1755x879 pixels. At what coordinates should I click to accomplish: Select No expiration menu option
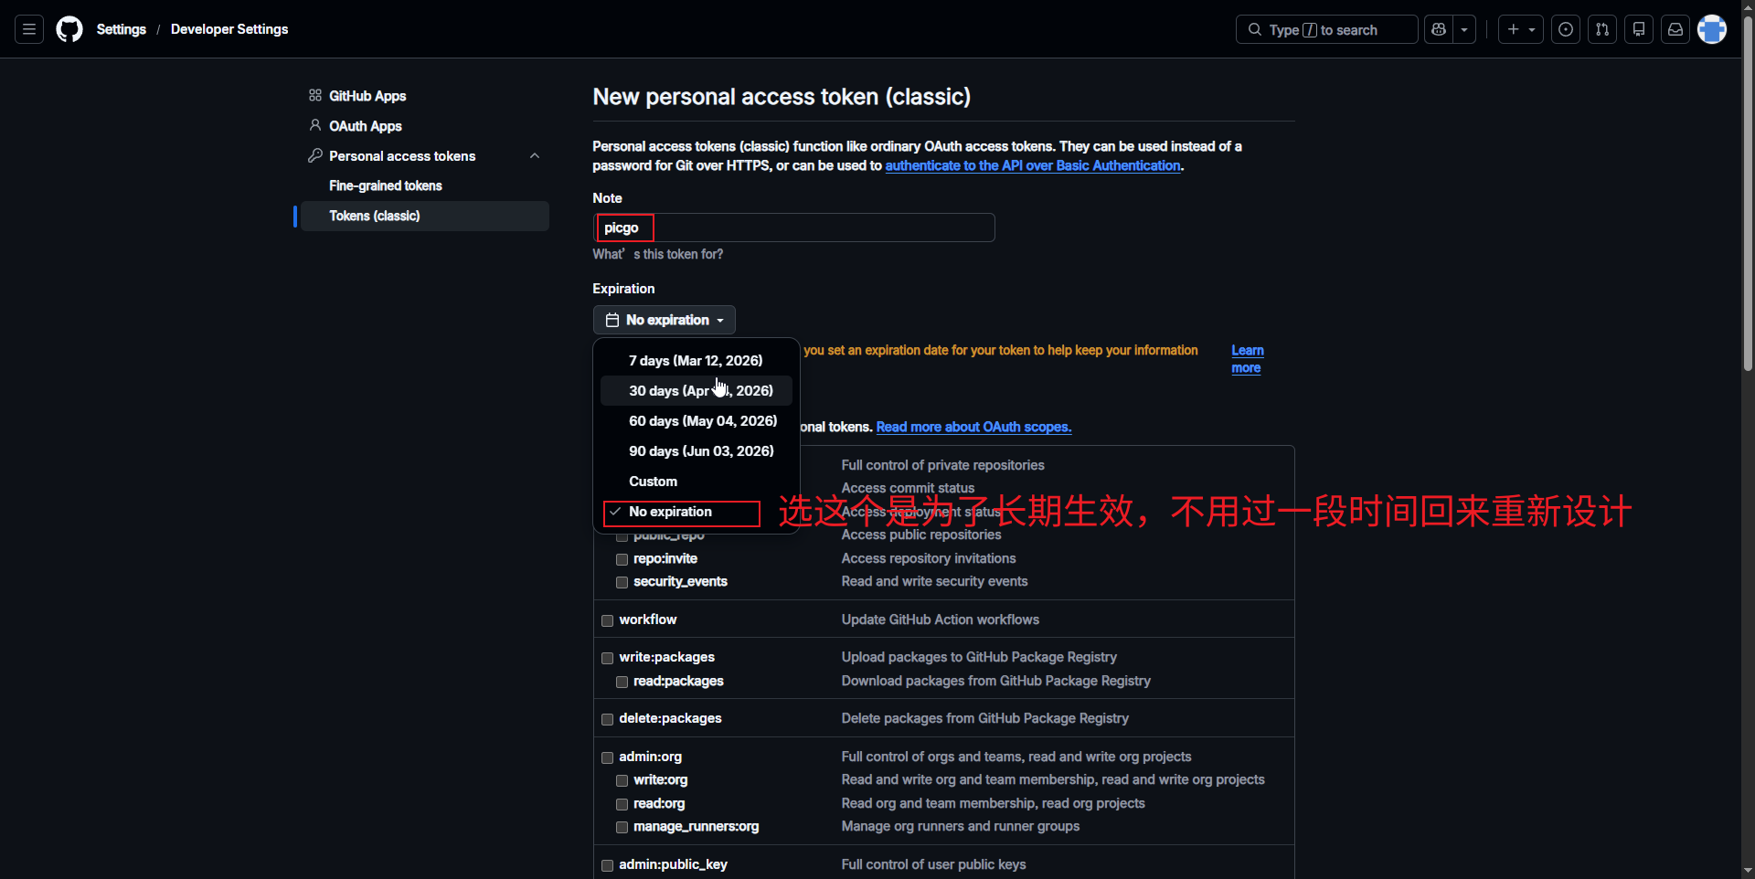click(697, 512)
